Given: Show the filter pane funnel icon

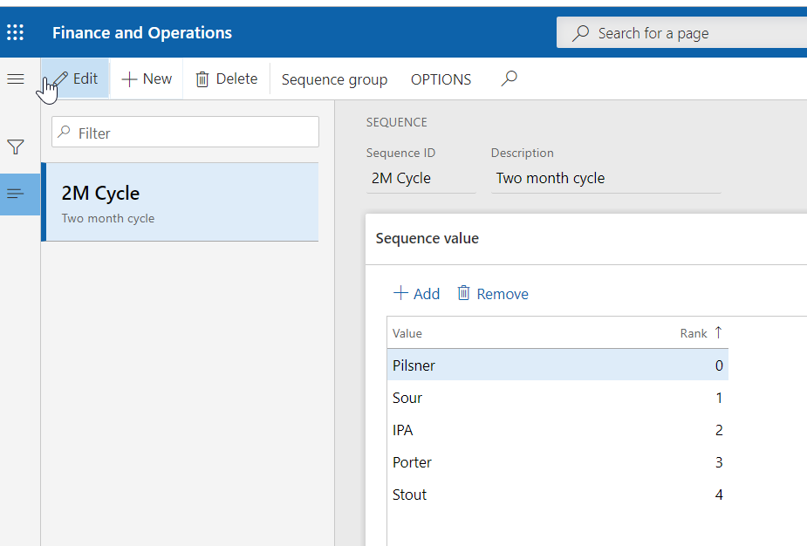Looking at the screenshot, I should (16, 147).
